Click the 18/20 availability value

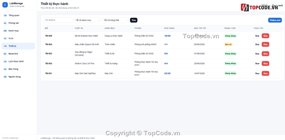[x=167, y=36]
